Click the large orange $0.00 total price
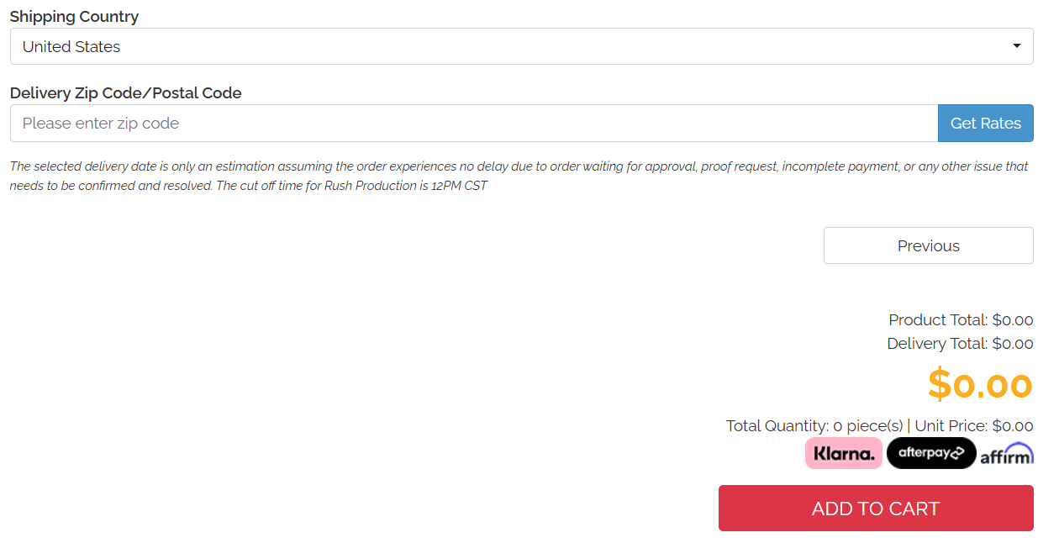This screenshot has height=543, width=1059. [979, 385]
